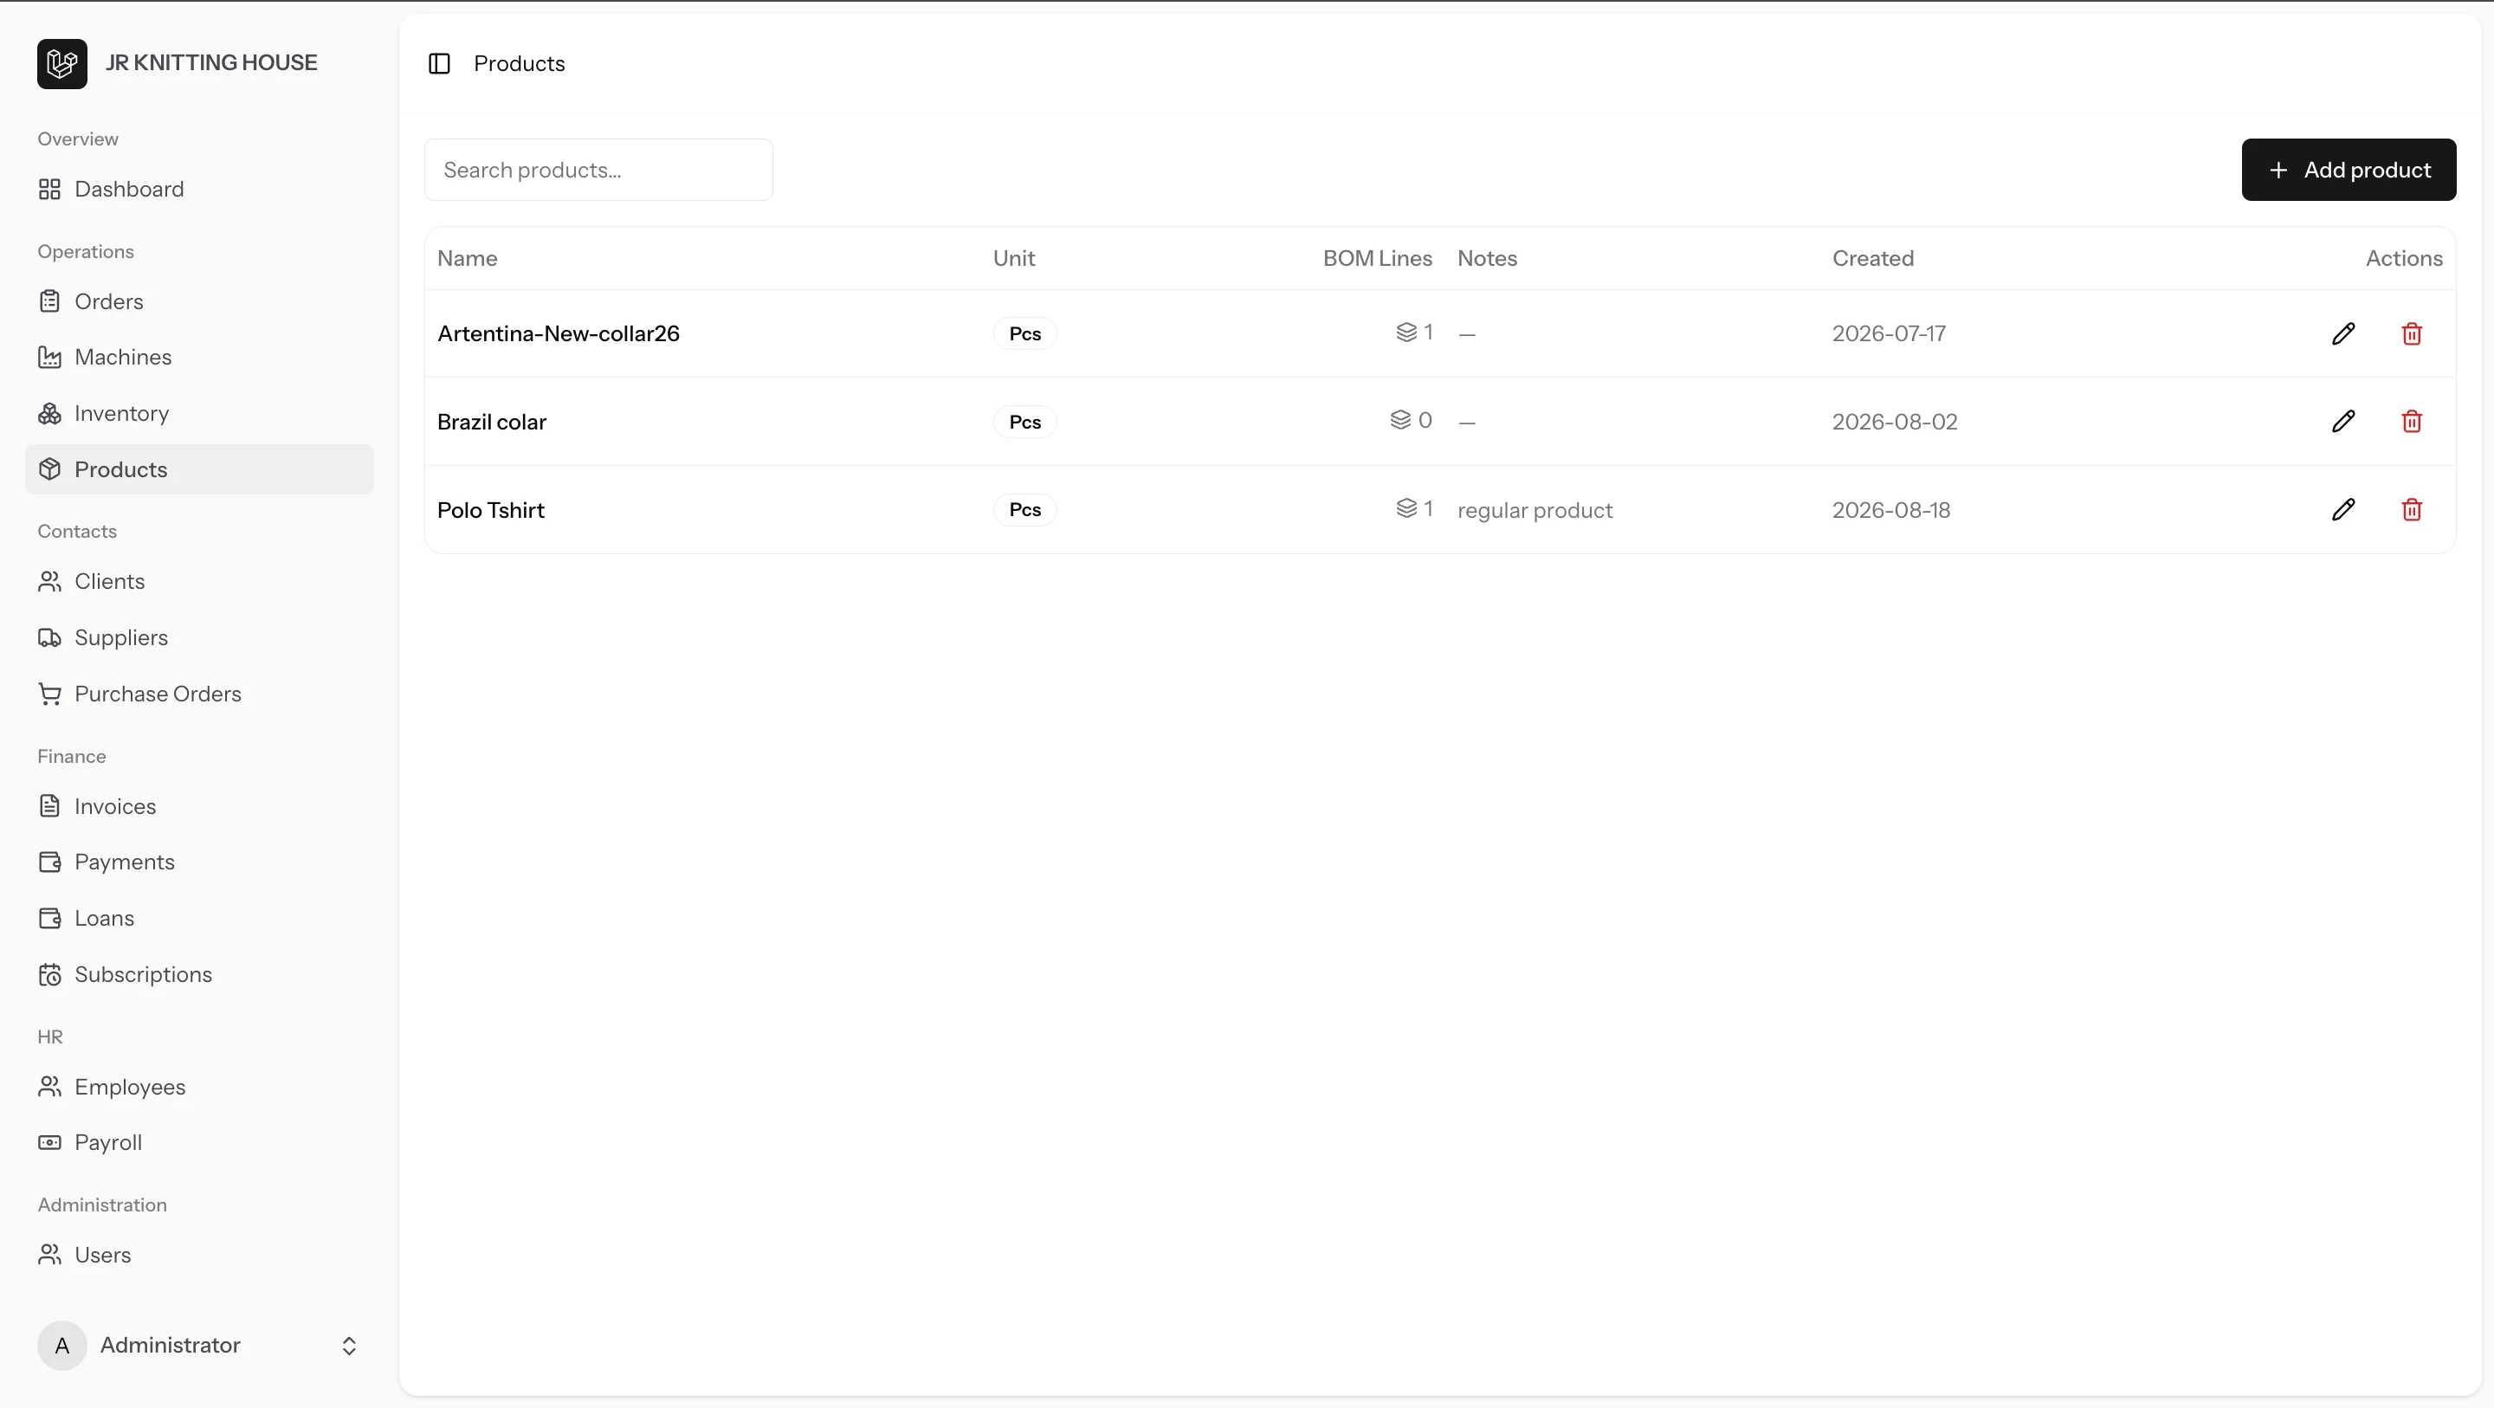This screenshot has height=1408, width=2494.
Task: Click the Payroll banknote icon
Action: coord(49,1143)
